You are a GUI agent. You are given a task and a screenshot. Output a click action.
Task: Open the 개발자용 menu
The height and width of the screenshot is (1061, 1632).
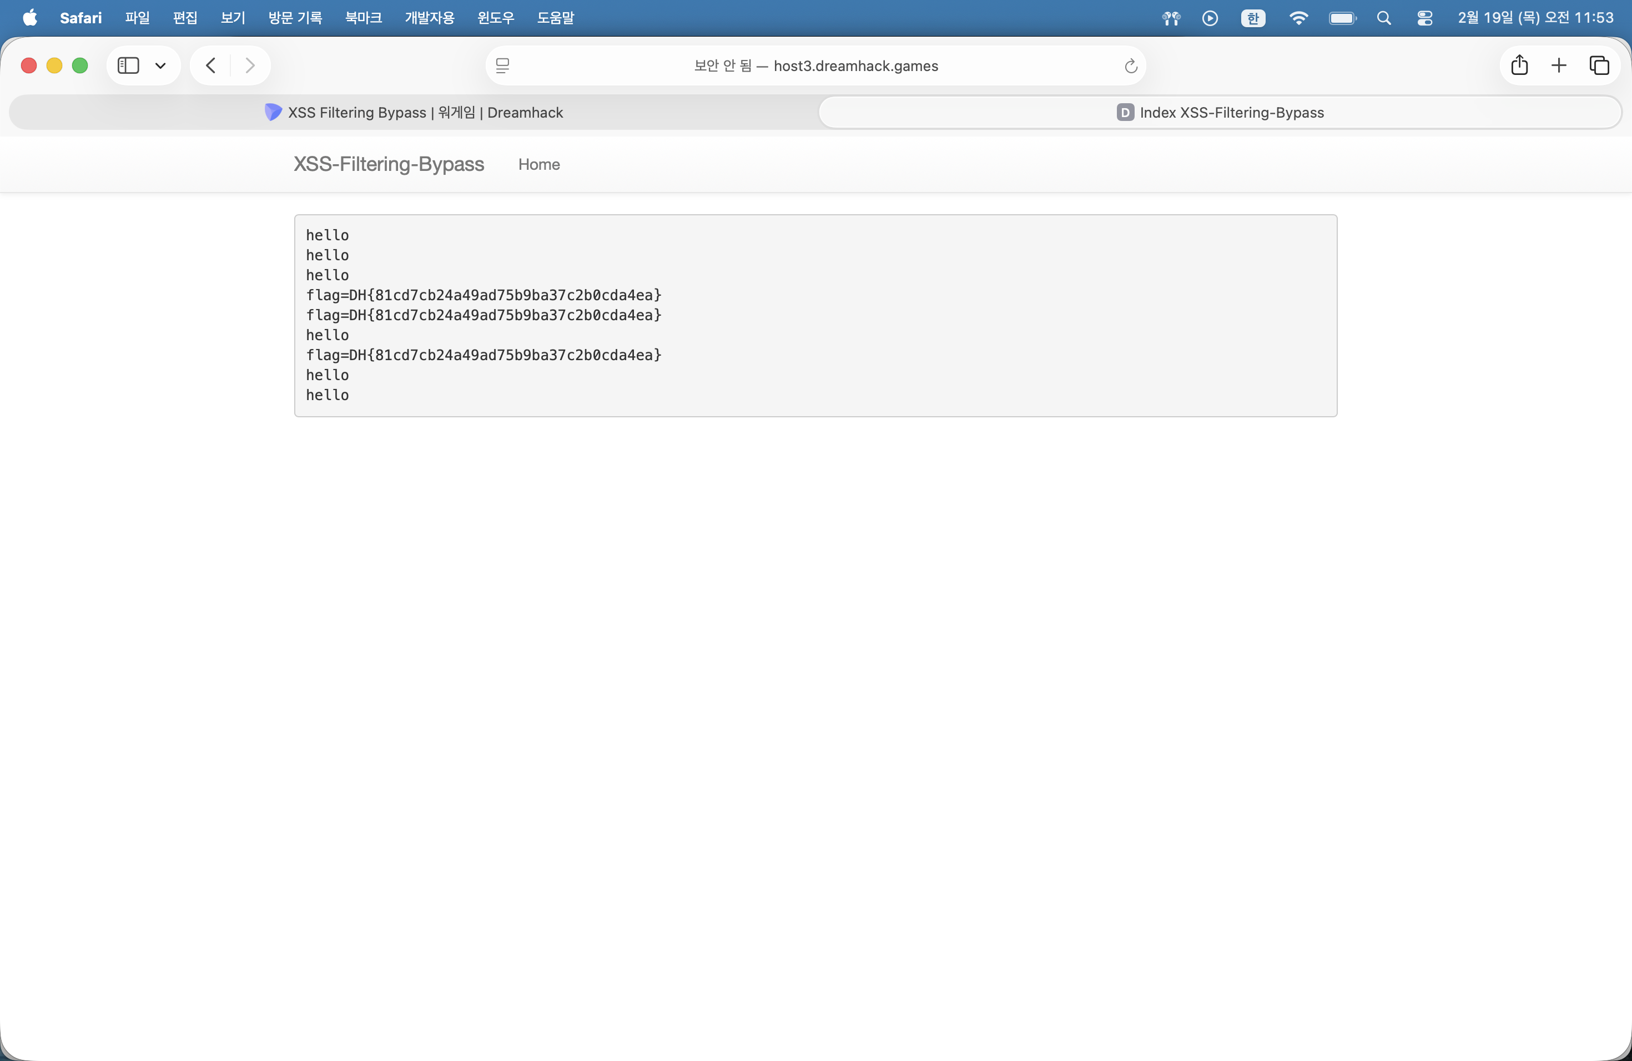[429, 18]
